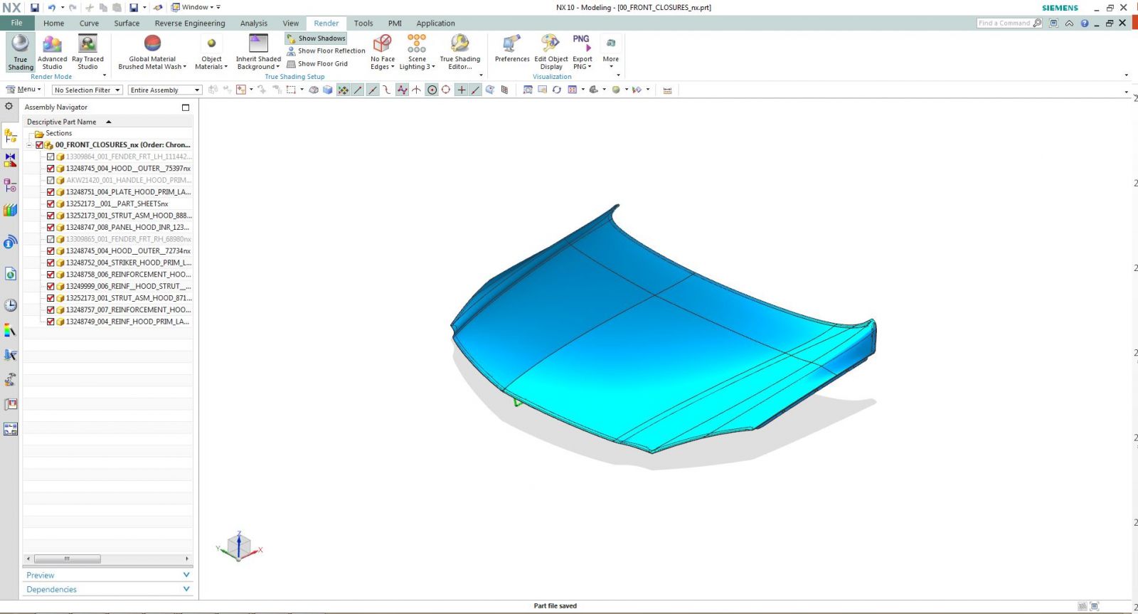Open visualization Preferences
1138x614 pixels.
click(511, 45)
